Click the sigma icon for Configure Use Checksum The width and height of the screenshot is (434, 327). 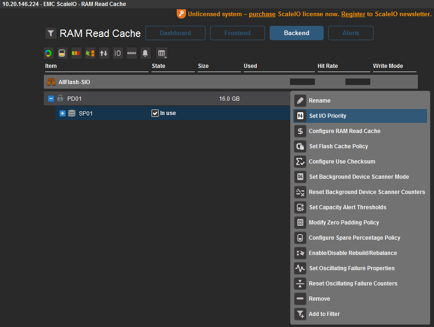coord(300,162)
